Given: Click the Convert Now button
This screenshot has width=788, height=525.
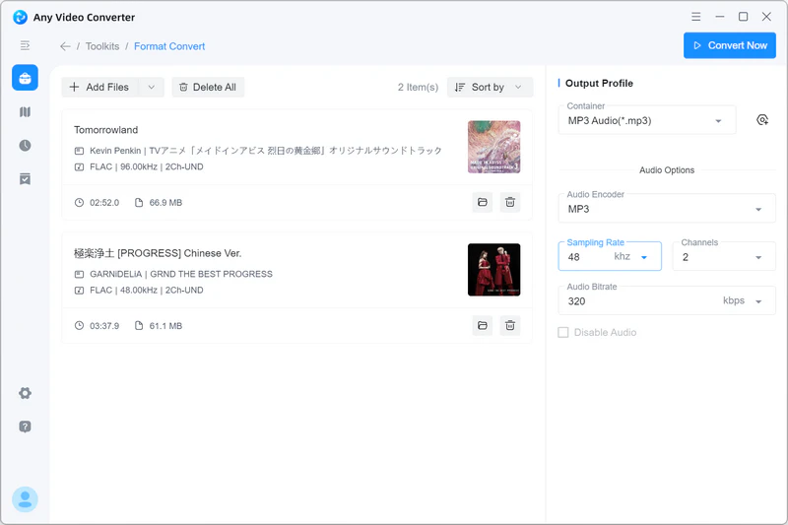Looking at the screenshot, I should point(729,45).
